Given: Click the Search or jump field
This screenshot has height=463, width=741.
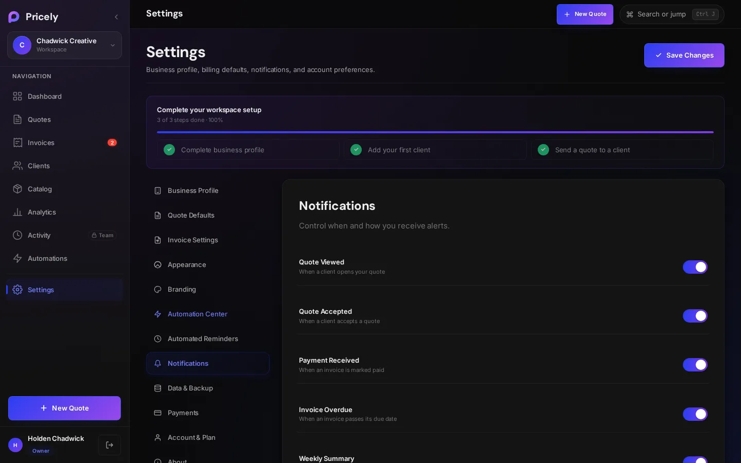Looking at the screenshot, I should coord(672,14).
